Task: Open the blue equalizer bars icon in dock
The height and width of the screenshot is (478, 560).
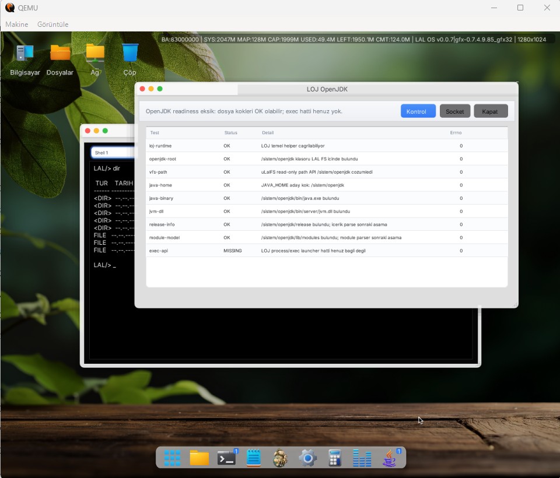Action: (362, 458)
